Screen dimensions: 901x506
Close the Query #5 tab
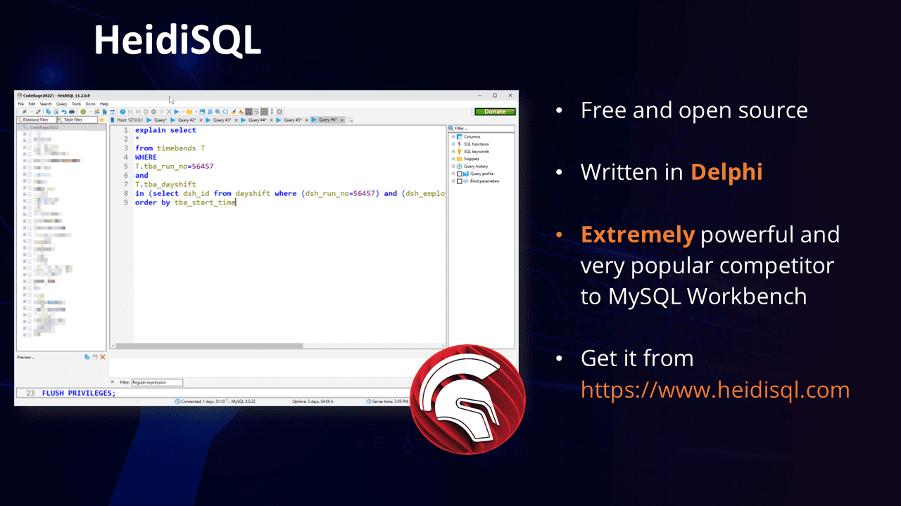(307, 120)
